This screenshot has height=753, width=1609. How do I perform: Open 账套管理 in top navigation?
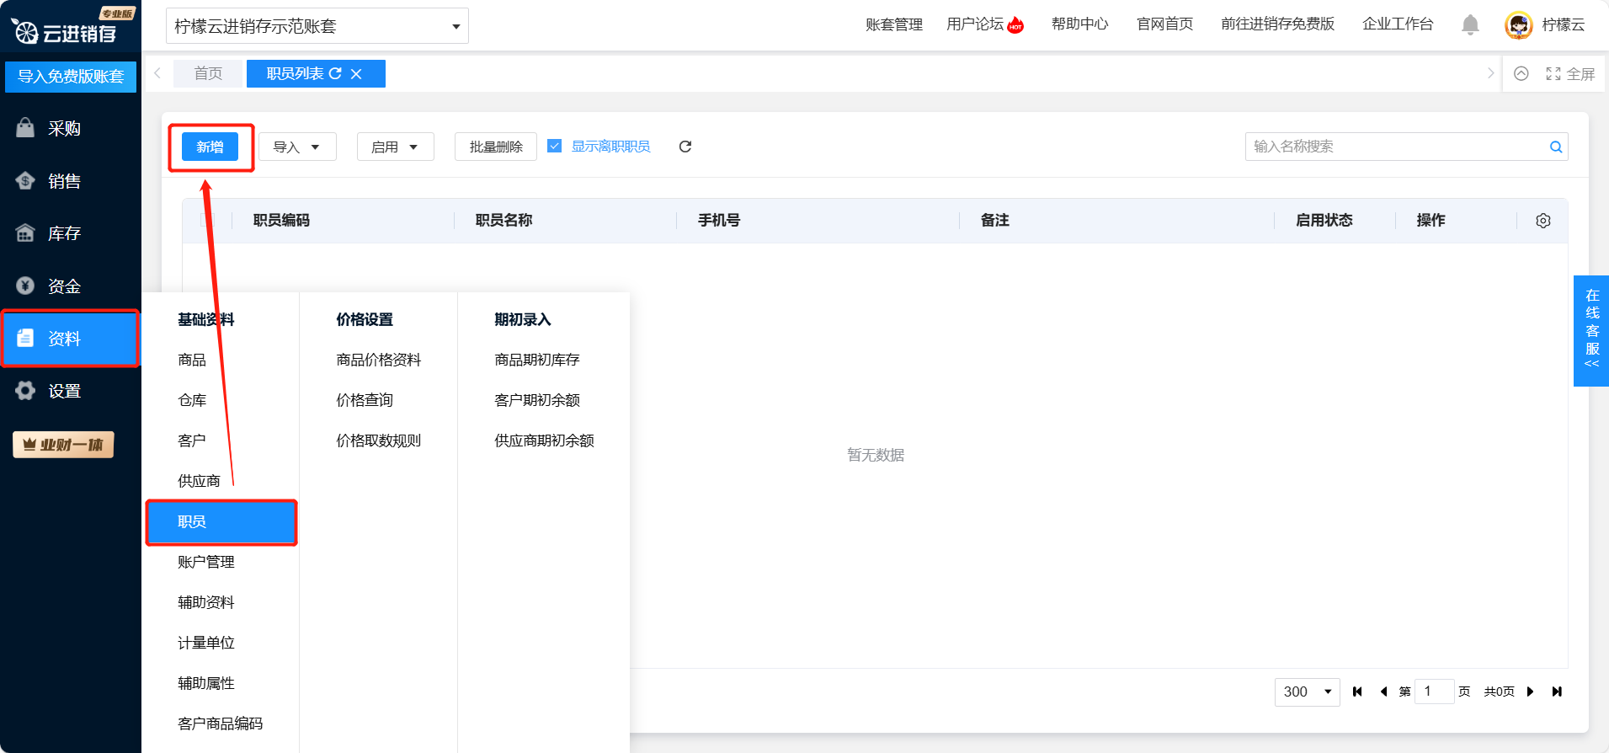(894, 24)
